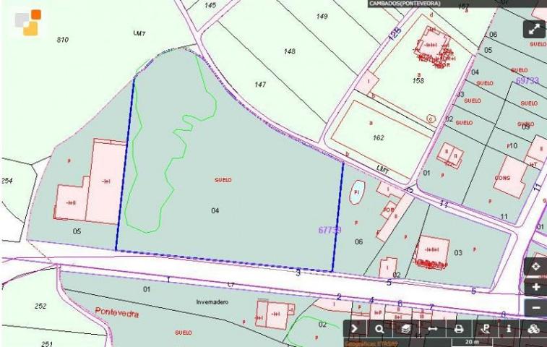Open the map layers panel
The width and height of the screenshot is (547, 347).
[405, 328]
